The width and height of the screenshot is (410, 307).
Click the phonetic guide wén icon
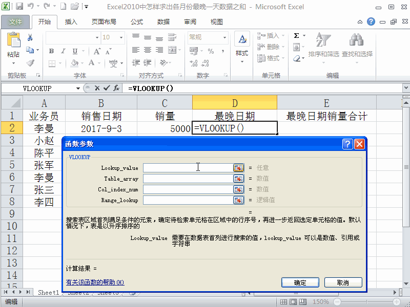(x=113, y=63)
